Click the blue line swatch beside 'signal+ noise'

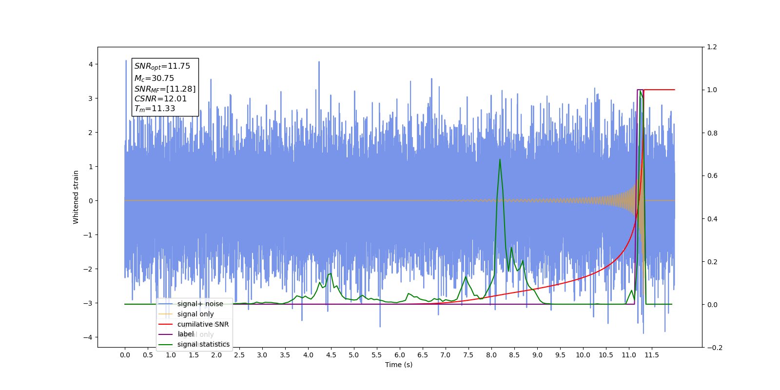pos(166,304)
